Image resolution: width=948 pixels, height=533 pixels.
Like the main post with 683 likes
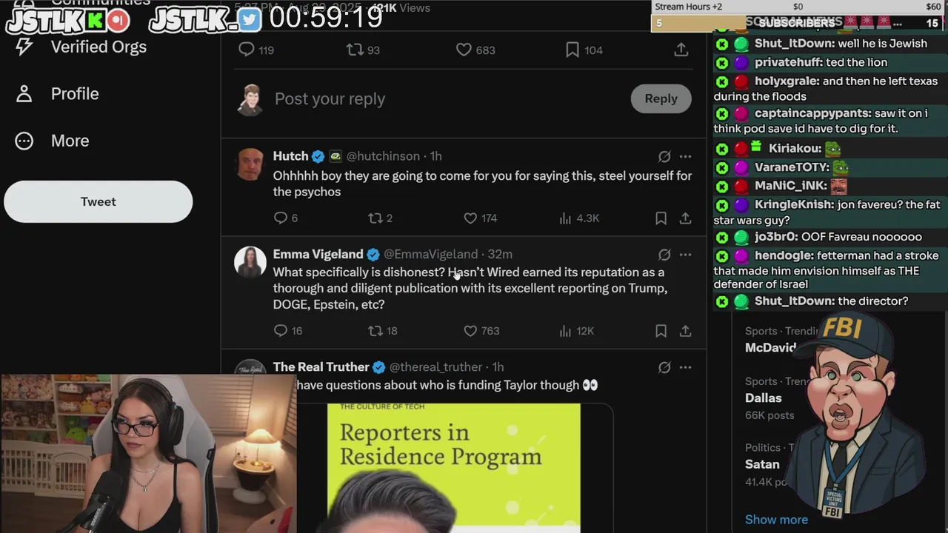pyautogui.click(x=475, y=50)
